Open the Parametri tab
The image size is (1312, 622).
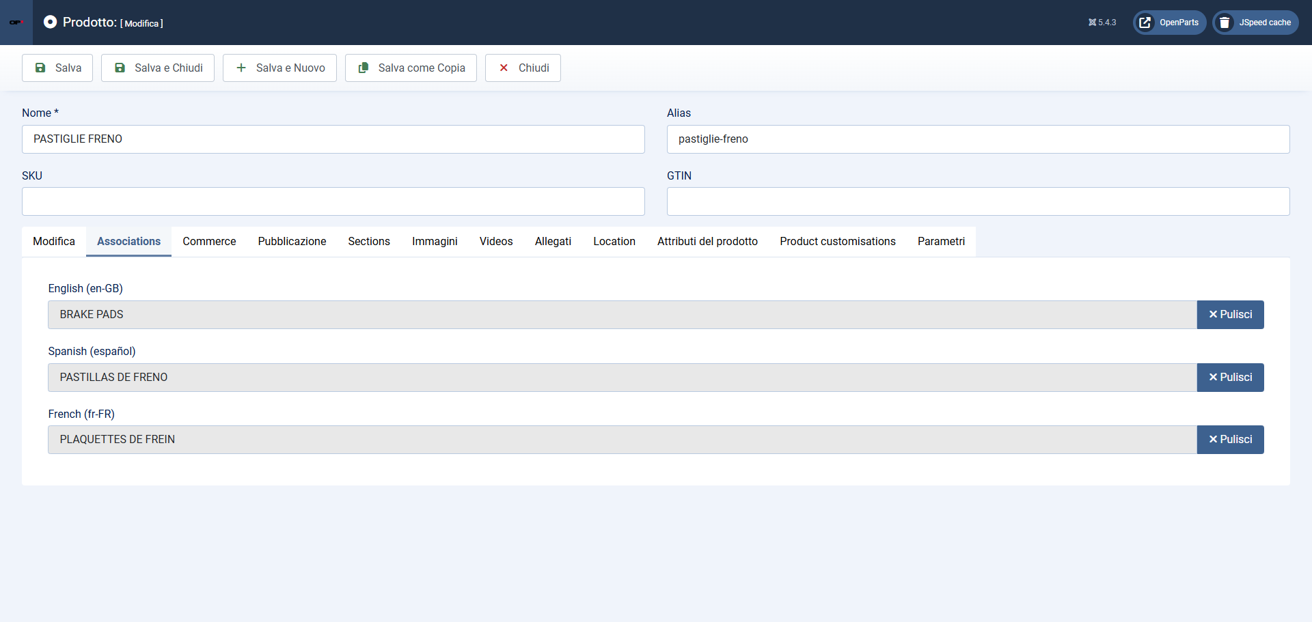point(941,242)
